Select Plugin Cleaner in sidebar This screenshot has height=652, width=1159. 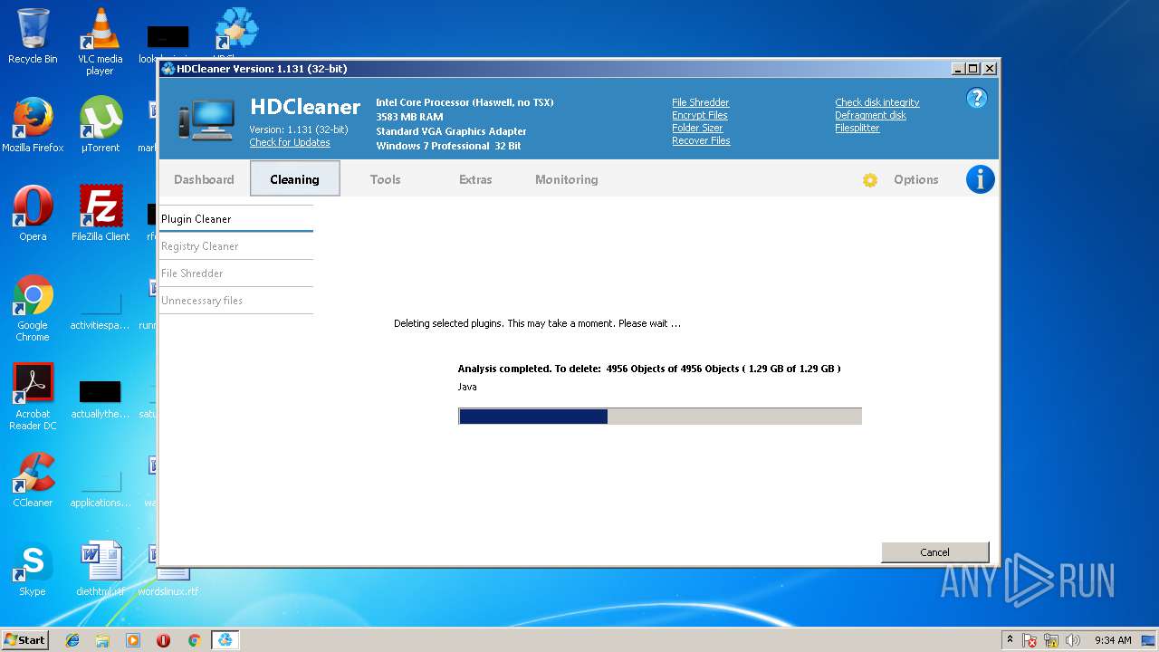click(x=236, y=219)
